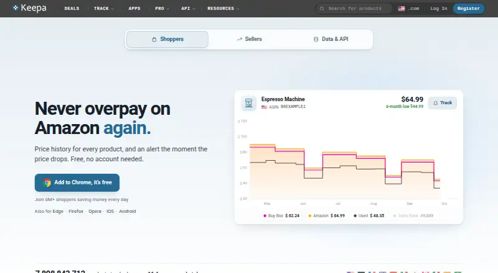Screen dimensions: 498x273
Task: Click Add to Chrome, it's free button
Action: coord(77,183)
